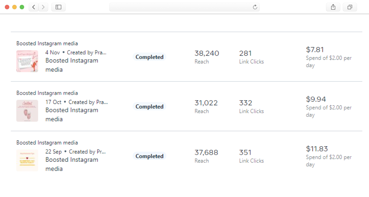
Task: Click Completed status on 17 Oct ad
Action: coord(149,107)
